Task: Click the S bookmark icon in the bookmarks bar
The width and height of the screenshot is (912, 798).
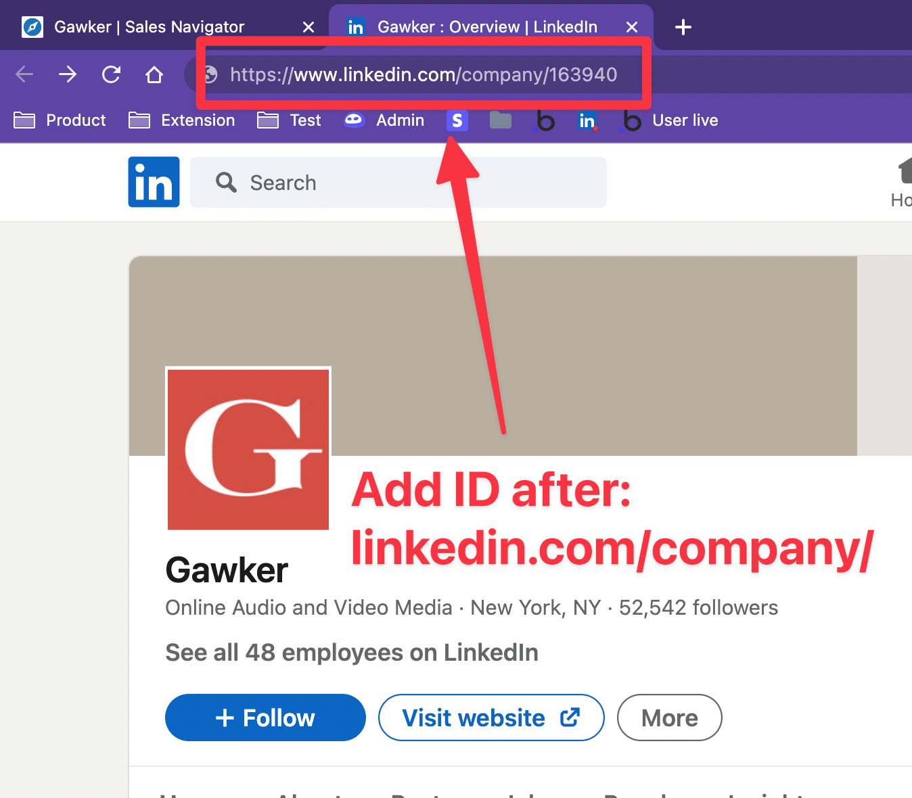Action: [x=457, y=120]
